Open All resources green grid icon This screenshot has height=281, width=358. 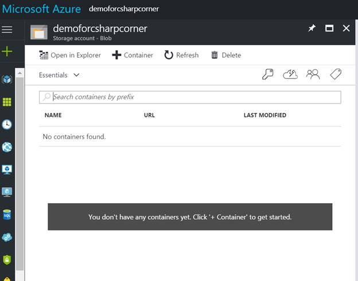pos(7,102)
